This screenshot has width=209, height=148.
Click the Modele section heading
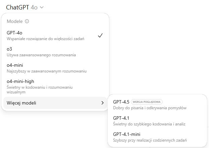point(15,21)
